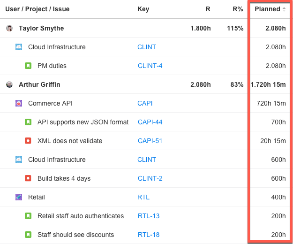Click the cloud icon under Taylor Smythe
This screenshot has height=244, width=293.
[x=19, y=47]
